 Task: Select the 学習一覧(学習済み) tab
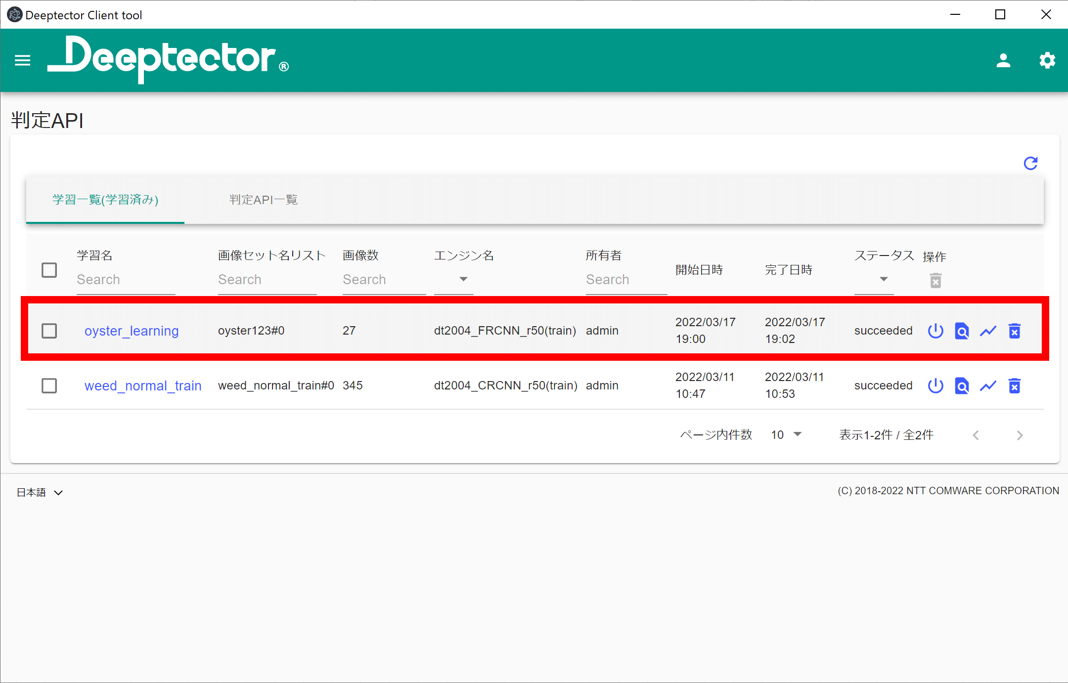[105, 200]
